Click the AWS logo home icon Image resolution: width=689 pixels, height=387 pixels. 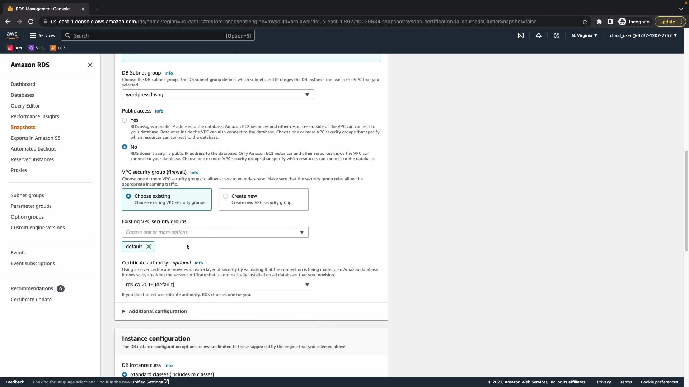click(x=12, y=35)
